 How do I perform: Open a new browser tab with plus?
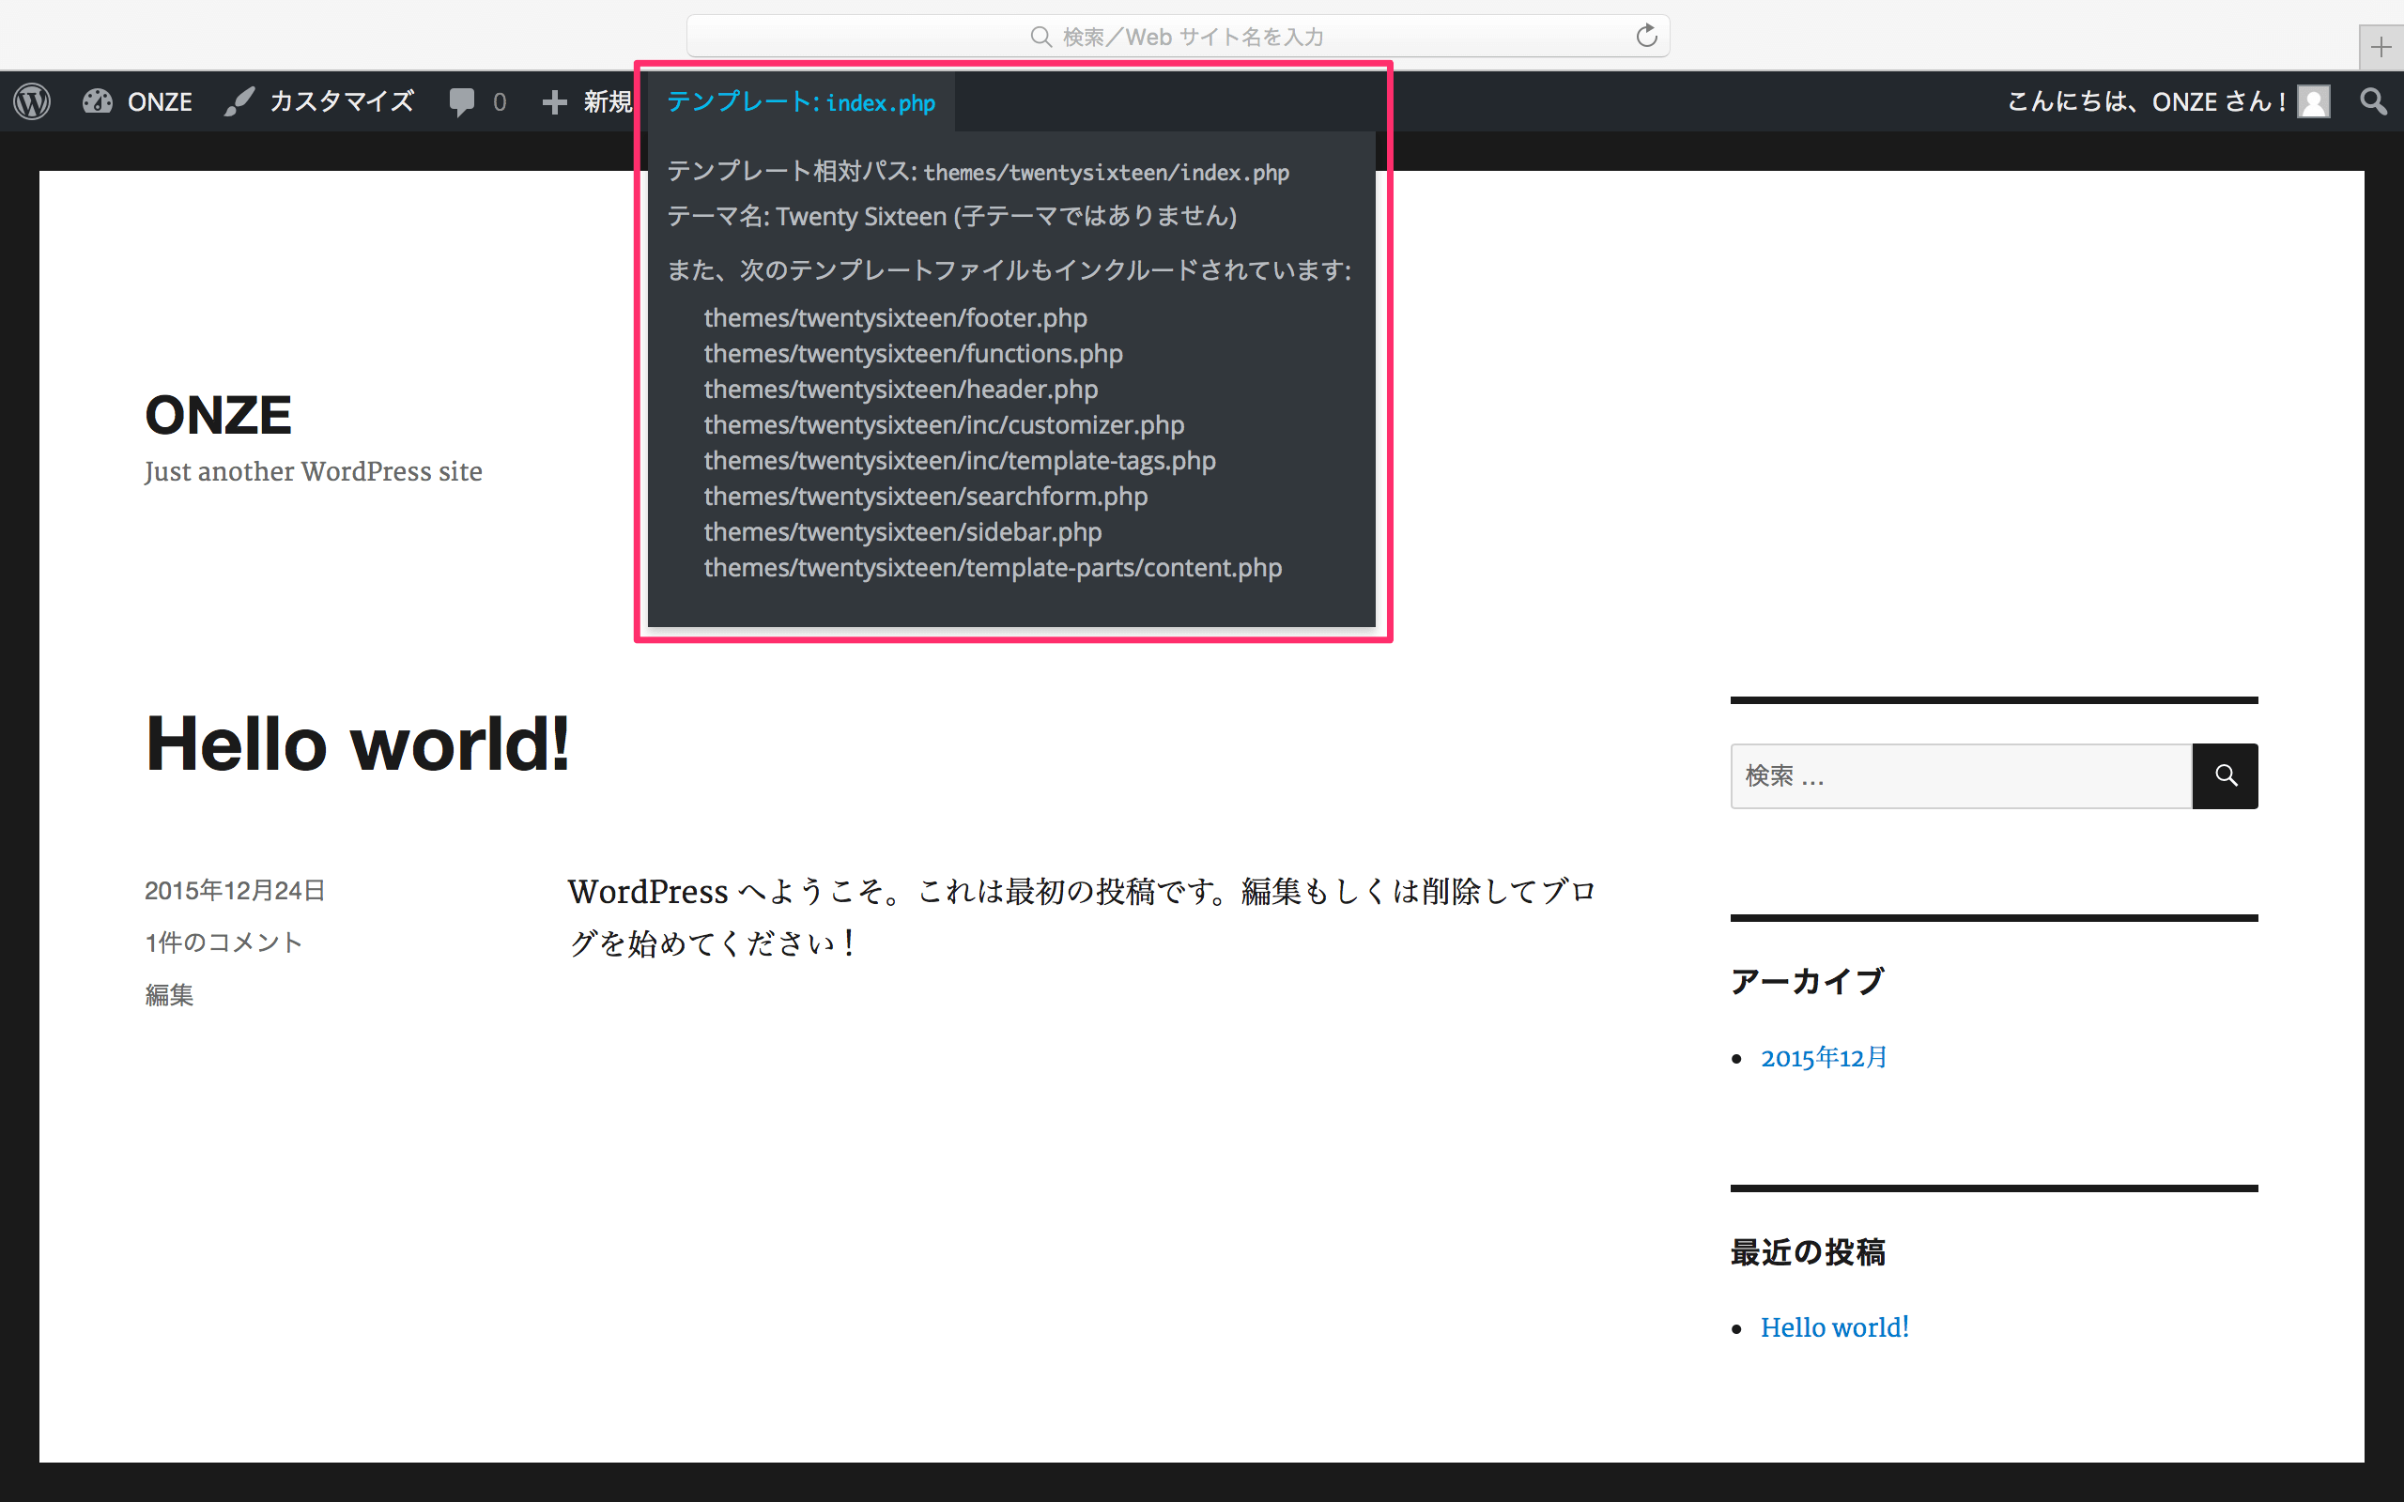click(2381, 47)
